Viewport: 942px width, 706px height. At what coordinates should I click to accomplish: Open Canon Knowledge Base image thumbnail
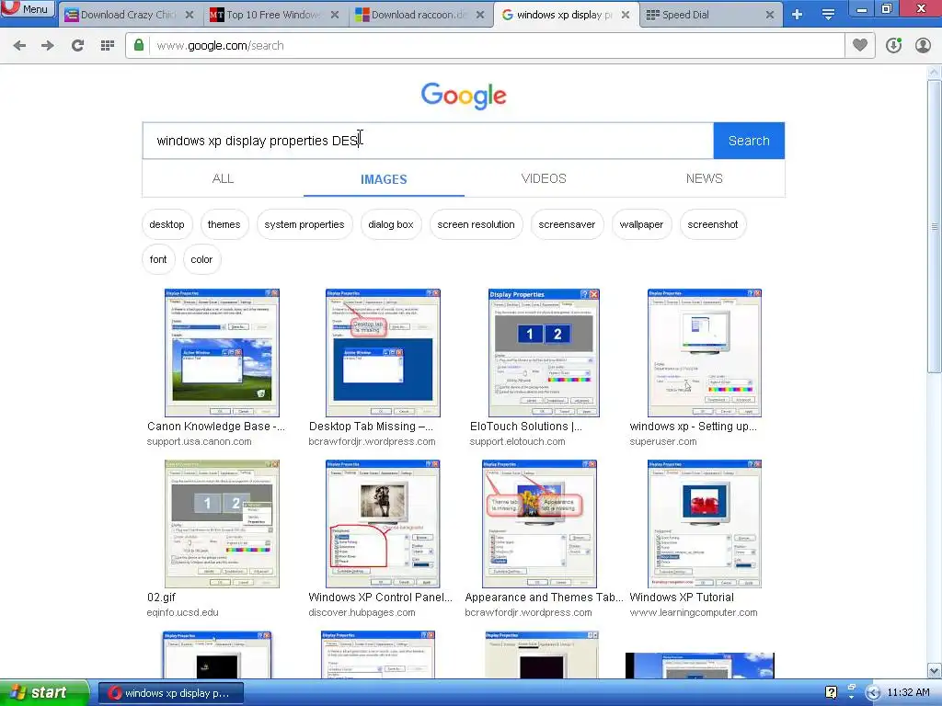[222, 353]
